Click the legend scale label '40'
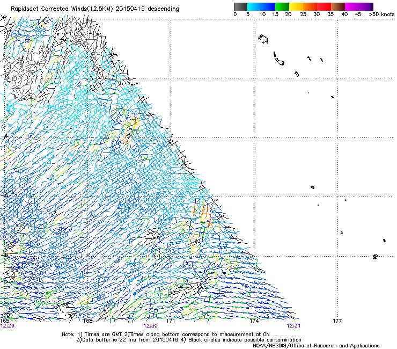Viewport: 397px width, 349px height. (344, 14)
